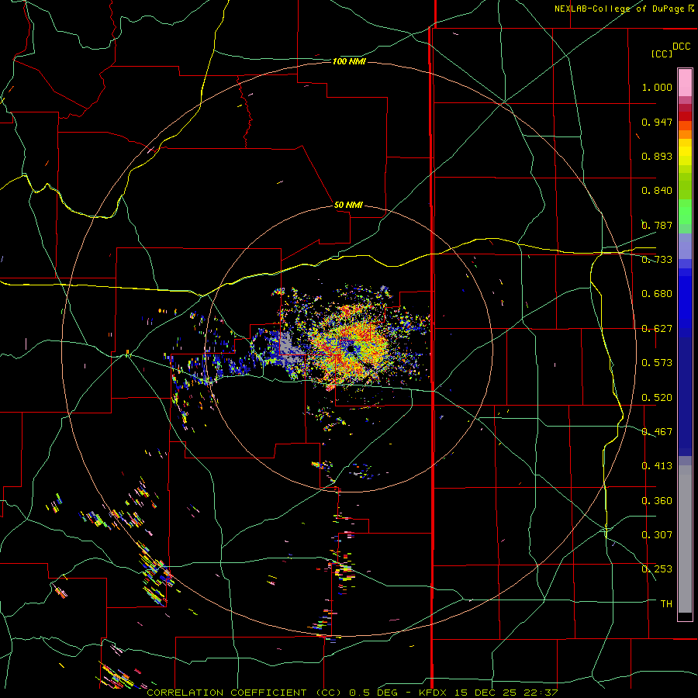Click the 0.733 color scale value

pyautogui.click(x=657, y=260)
